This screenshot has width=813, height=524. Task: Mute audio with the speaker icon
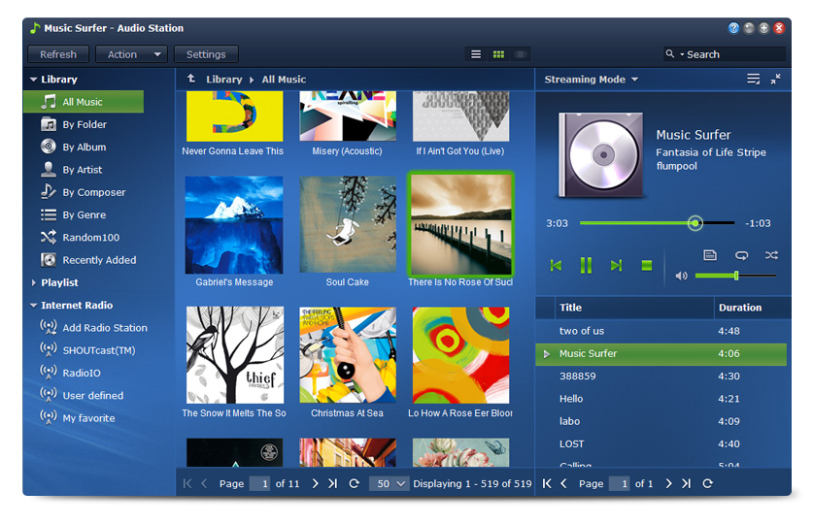(681, 276)
